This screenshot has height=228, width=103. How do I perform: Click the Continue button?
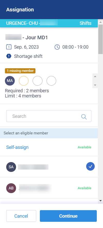tap(68, 216)
